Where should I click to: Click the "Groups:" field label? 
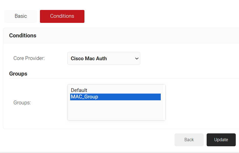[22, 102]
